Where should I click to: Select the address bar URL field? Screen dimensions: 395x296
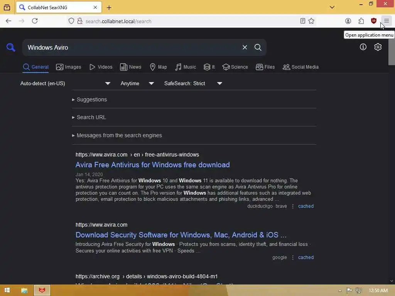pyautogui.click(x=191, y=21)
